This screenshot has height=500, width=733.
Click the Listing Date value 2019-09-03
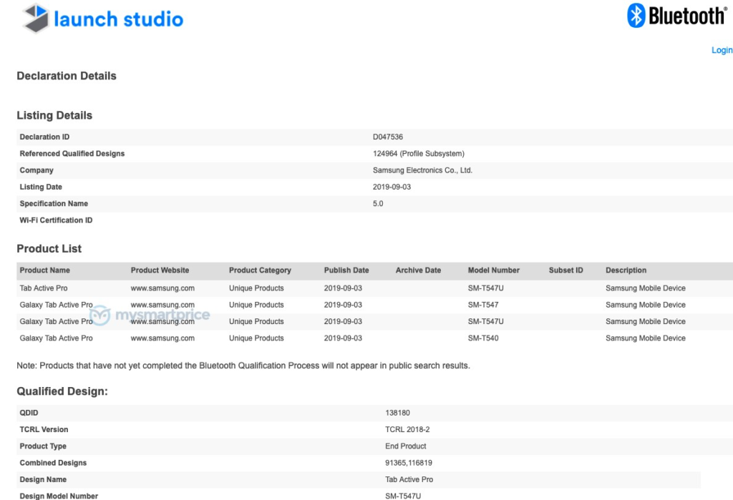[x=392, y=187]
